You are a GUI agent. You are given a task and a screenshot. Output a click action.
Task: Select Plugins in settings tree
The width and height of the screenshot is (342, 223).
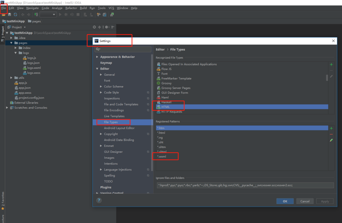point(106,187)
